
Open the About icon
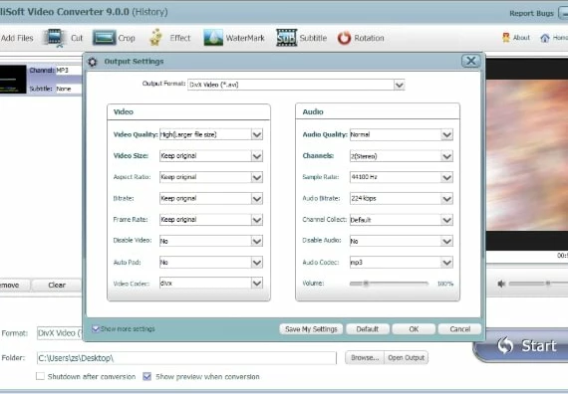(x=506, y=37)
